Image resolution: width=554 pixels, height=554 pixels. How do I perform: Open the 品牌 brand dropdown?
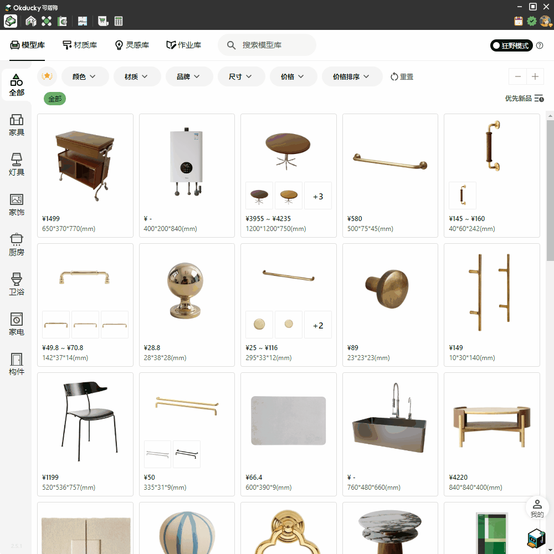[188, 76]
